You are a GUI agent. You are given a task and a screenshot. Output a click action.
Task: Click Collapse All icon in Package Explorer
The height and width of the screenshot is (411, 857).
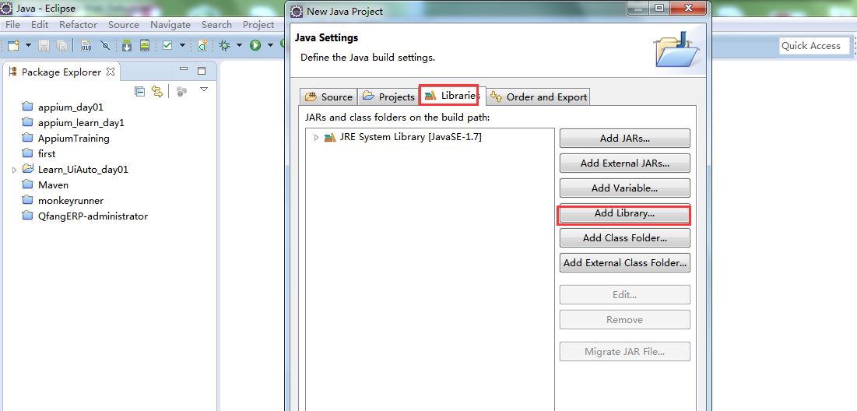(x=140, y=91)
